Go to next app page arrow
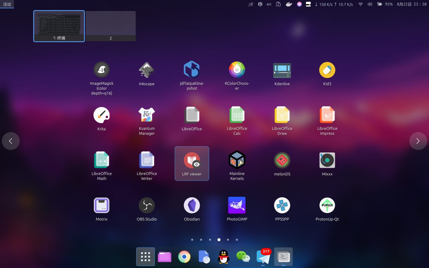The width and height of the screenshot is (429, 268). point(418,141)
